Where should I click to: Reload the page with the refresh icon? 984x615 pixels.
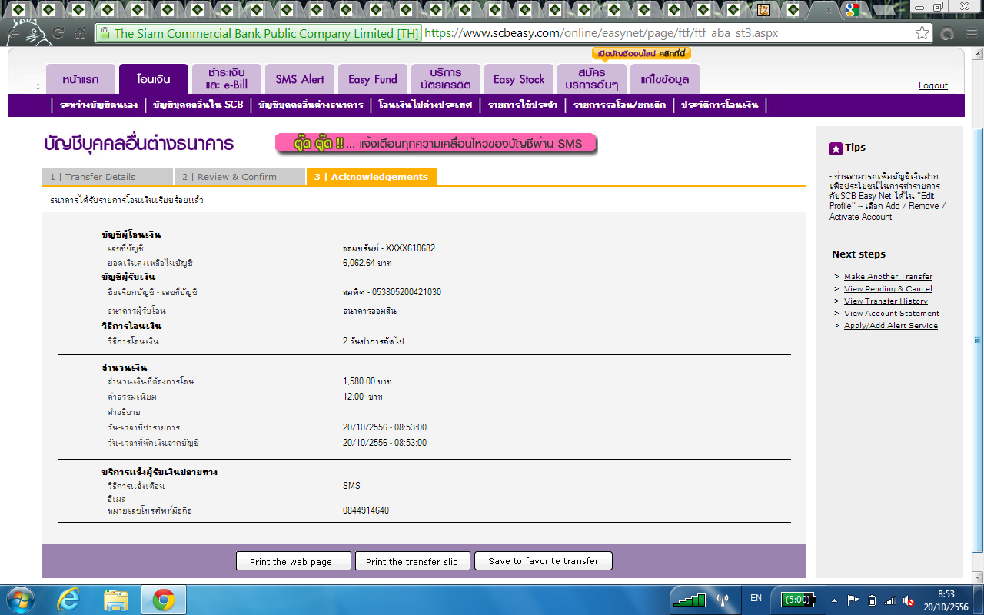click(58, 33)
